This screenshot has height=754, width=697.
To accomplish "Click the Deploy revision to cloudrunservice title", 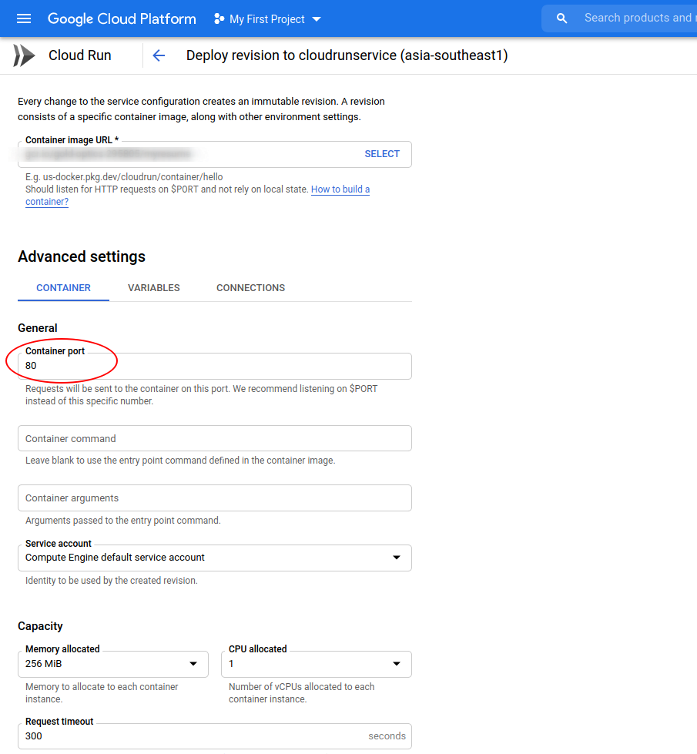I will 347,55.
